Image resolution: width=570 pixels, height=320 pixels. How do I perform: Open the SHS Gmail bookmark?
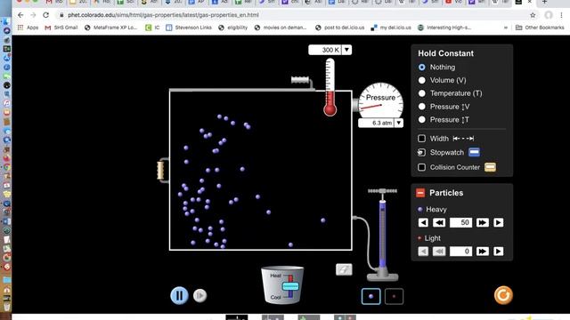pyautogui.click(x=61, y=28)
